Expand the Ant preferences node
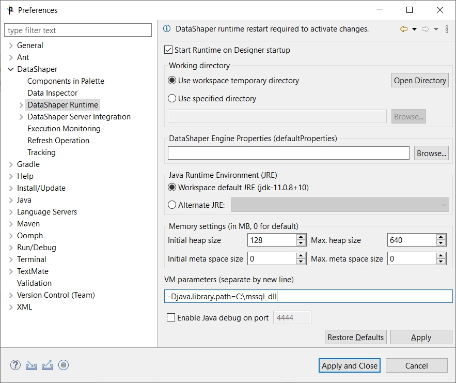The image size is (456, 383). coord(11,57)
